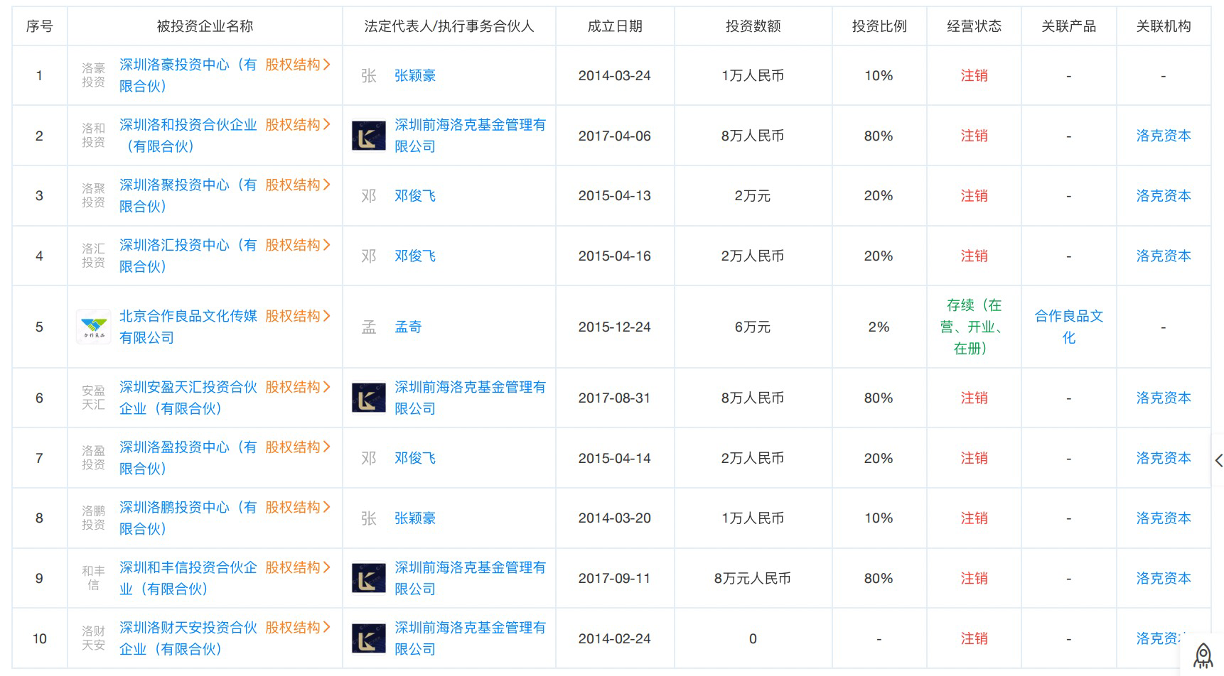Viewport: 1224px width, 676px height.
Task: Click the 洛鹏投资 company avatar
Action: click(x=93, y=518)
